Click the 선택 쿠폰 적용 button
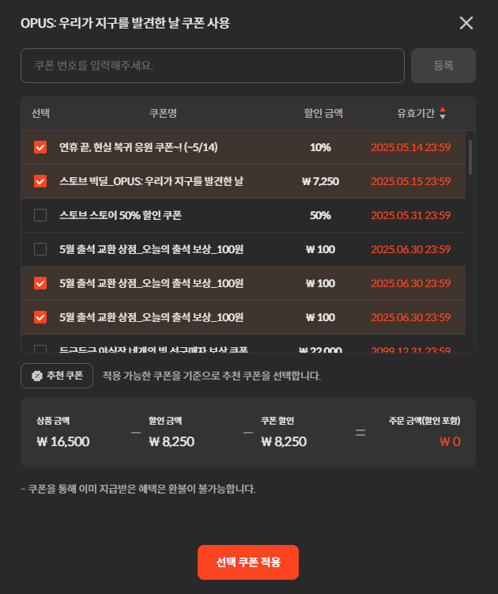Viewport: 498px width, 594px height. pos(248,562)
